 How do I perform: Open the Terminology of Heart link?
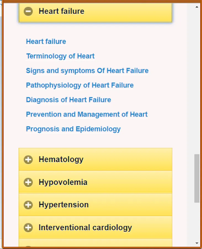[60, 56]
